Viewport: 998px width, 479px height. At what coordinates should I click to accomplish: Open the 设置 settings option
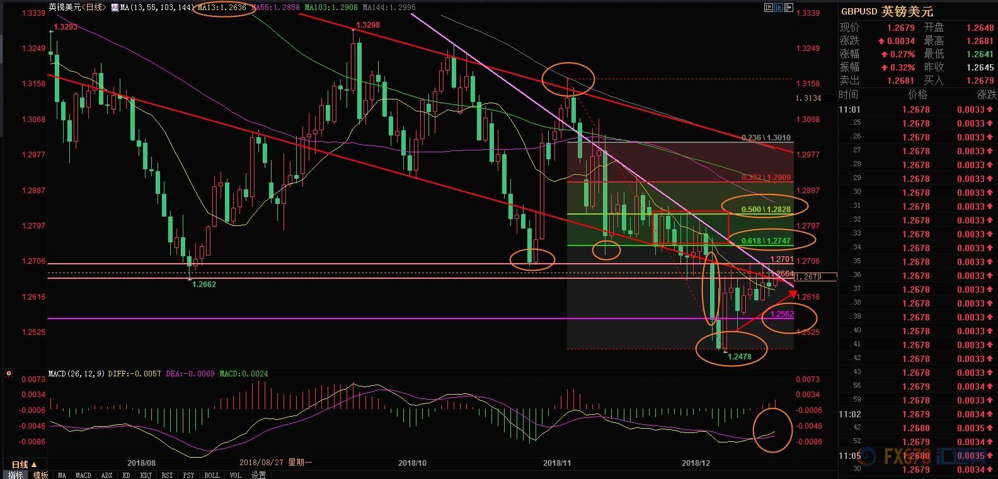click(258, 475)
